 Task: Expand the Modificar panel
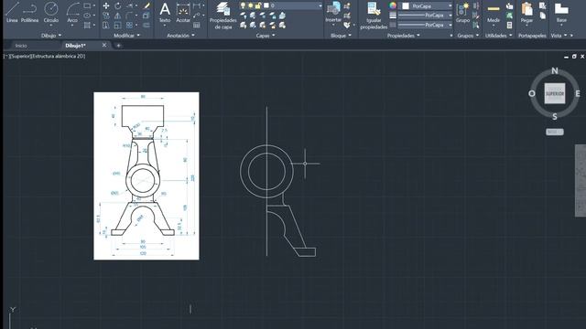(126, 36)
